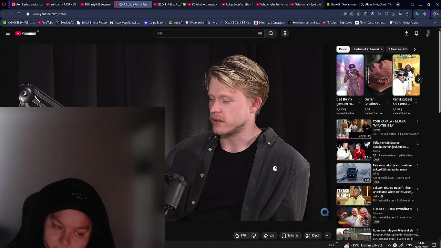Screen dimensions: 441x248
Task: Open options for TULISET video
Action: tap(418, 209)
